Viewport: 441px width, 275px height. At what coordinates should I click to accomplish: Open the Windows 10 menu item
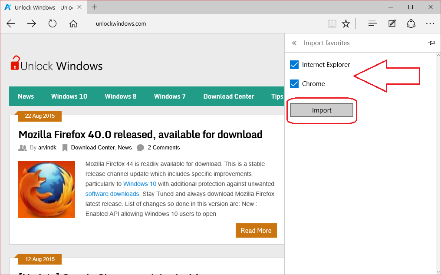[69, 96]
